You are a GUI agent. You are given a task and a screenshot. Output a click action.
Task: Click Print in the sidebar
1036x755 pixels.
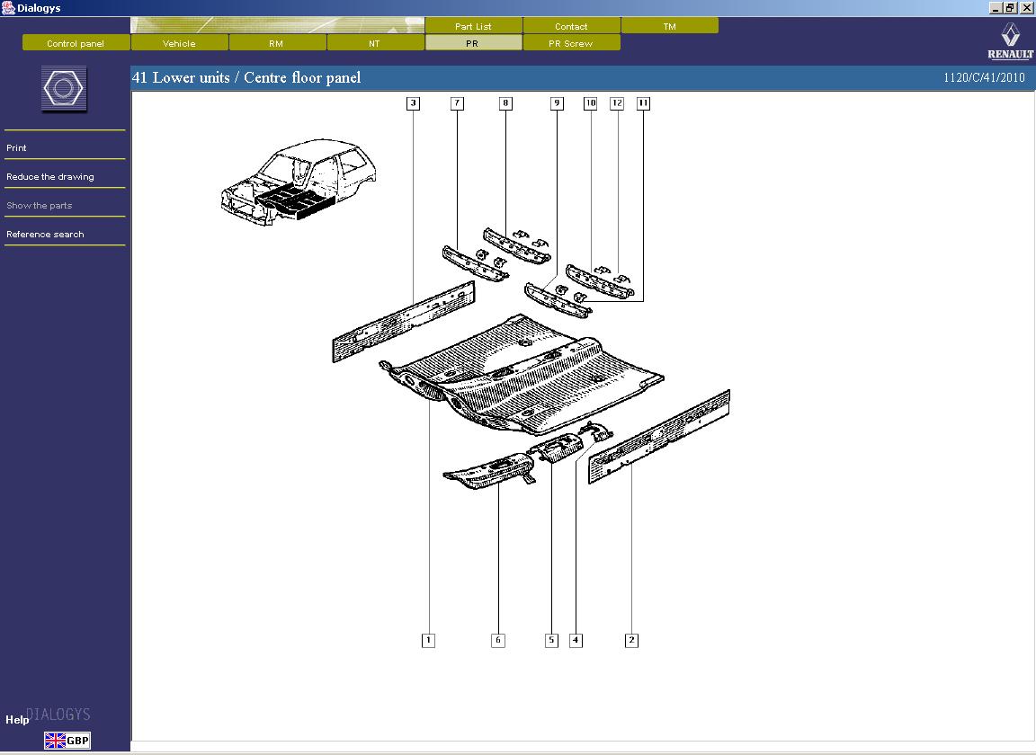point(16,148)
